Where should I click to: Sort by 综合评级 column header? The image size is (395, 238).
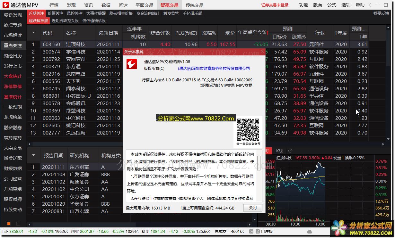coord(160,33)
